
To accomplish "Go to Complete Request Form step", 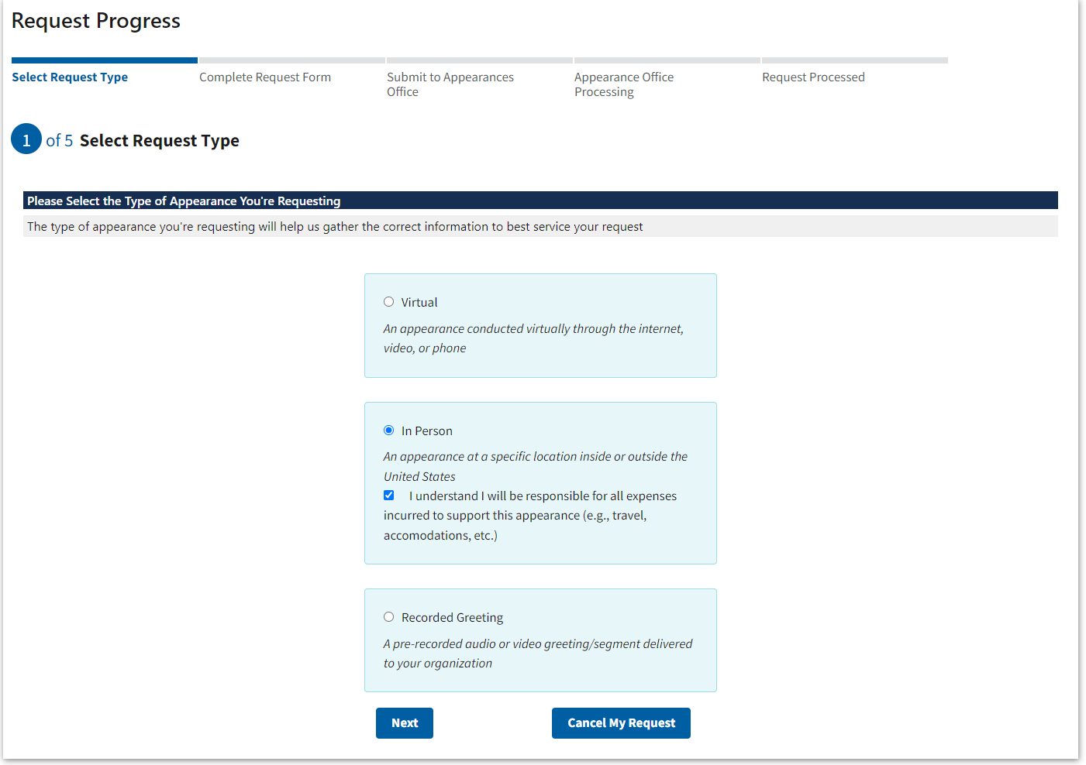I will 264,77.
